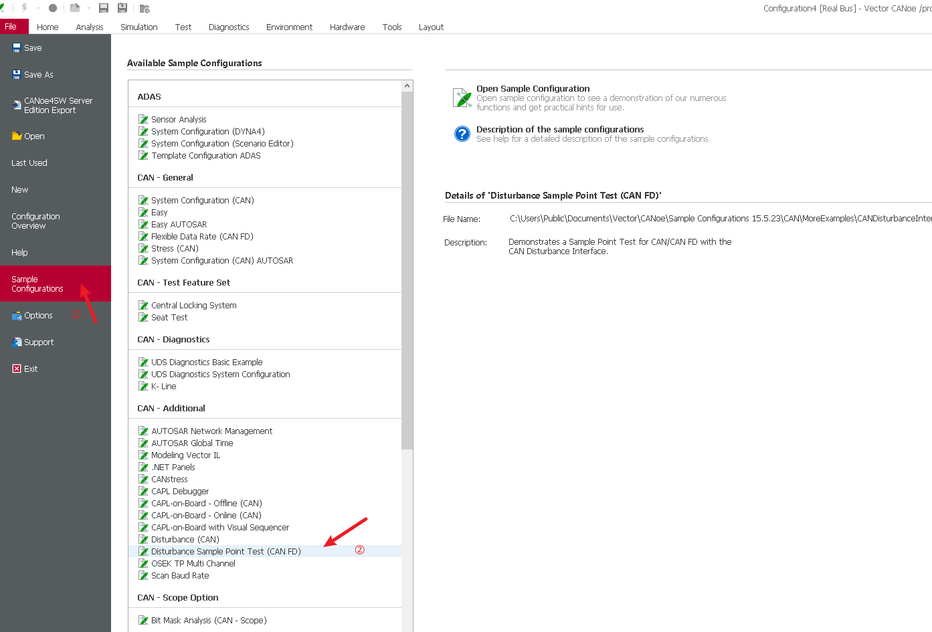Image resolution: width=932 pixels, height=632 pixels.
Task: Click the open configuration folder icon in title bar
Action: 75,8
